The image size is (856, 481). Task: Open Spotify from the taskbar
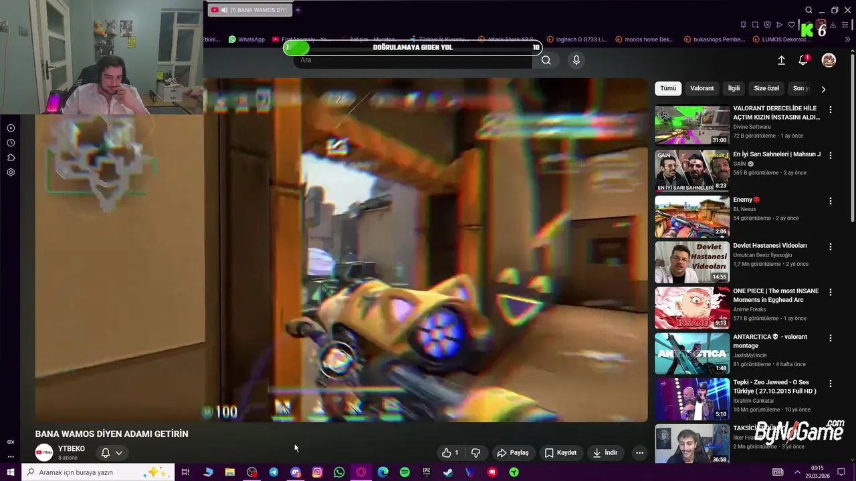pyautogui.click(x=405, y=472)
